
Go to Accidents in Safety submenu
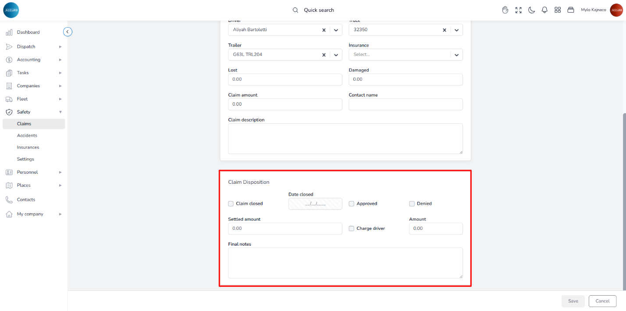(27, 136)
